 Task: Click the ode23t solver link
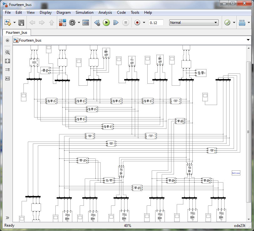239,225
